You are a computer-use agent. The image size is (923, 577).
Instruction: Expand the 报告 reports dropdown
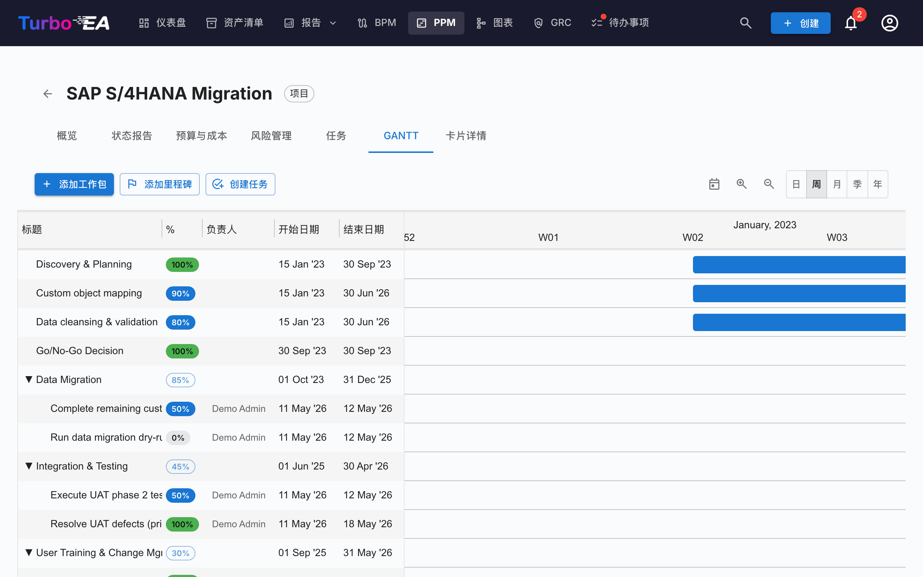(310, 23)
